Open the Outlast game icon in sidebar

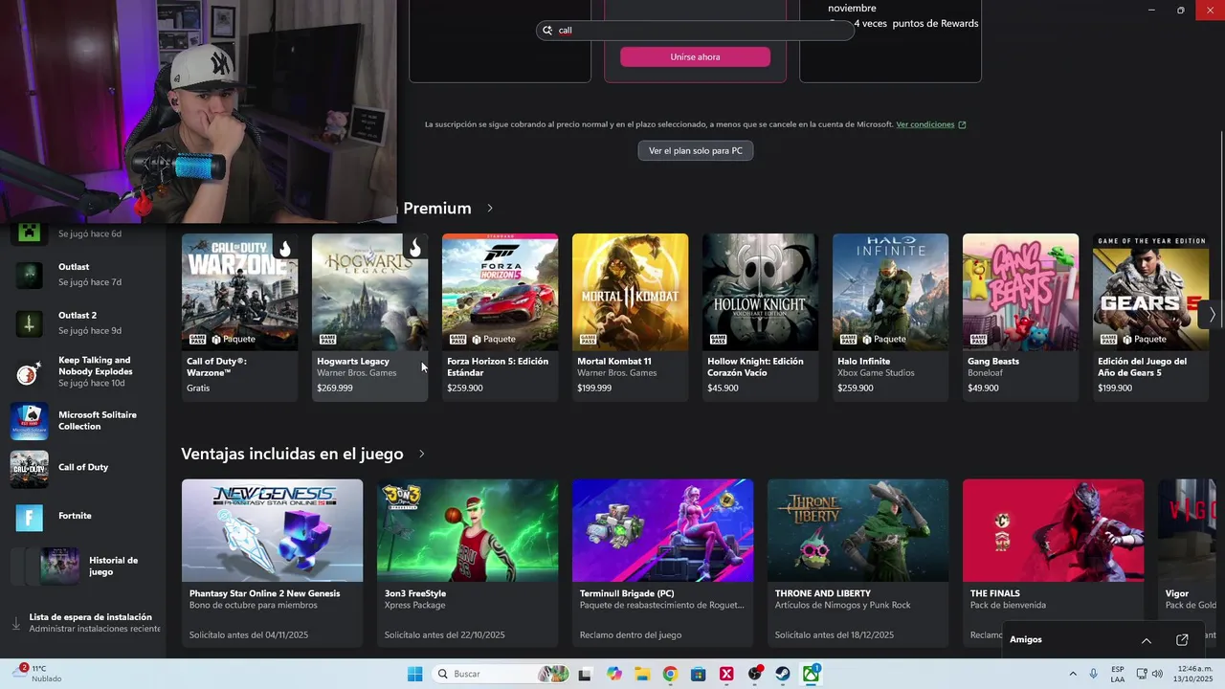click(29, 275)
